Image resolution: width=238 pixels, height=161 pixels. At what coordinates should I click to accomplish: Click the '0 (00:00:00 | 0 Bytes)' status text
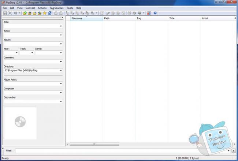coord(187,158)
